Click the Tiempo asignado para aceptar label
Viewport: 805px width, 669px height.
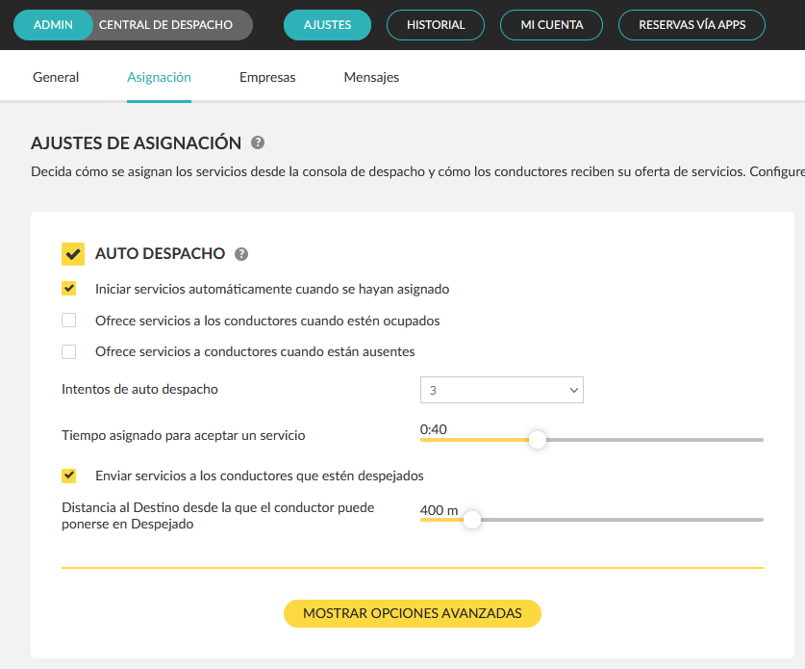click(x=184, y=435)
